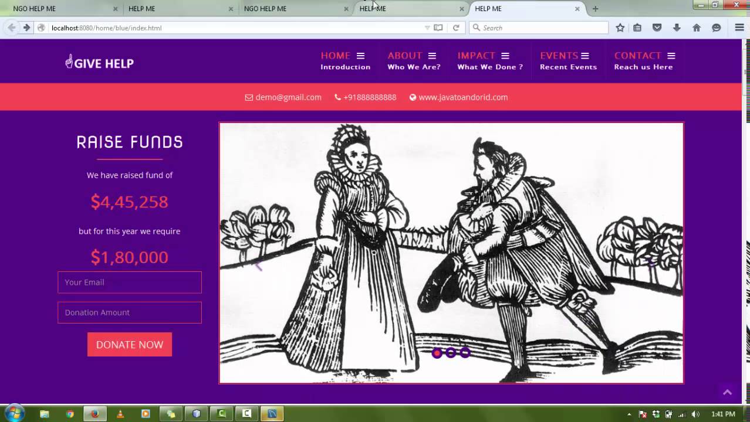The image size is (750, 422).
Task: Expand the hamburger icon next to CONTACT
Action: point(671,56)
